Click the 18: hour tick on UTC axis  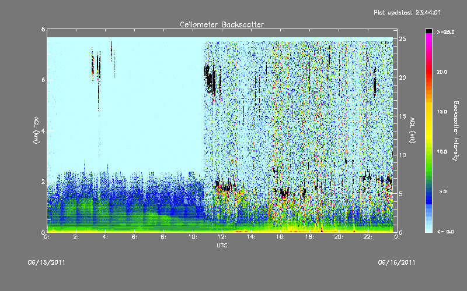coord(309,237)
